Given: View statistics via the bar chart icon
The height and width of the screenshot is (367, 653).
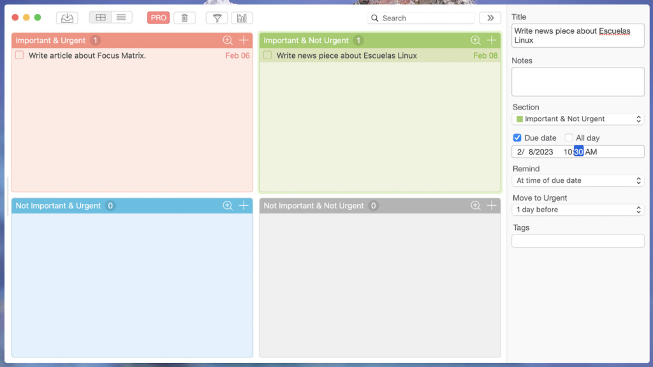Looking at the screenshot, I should 242,18.
